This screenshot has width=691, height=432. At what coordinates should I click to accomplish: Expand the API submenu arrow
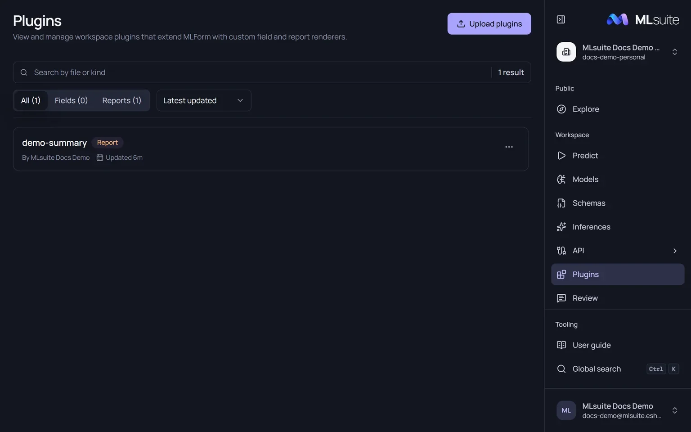click(x=675, y=251)
